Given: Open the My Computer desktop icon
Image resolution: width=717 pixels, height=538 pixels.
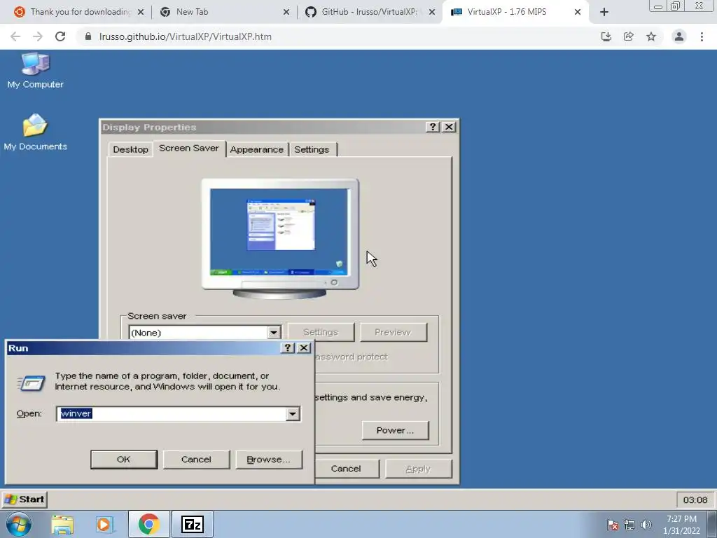Looking at the screenshot, I should (35, 71).
